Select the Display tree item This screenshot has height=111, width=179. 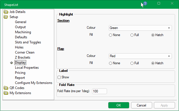click(20, 63)
